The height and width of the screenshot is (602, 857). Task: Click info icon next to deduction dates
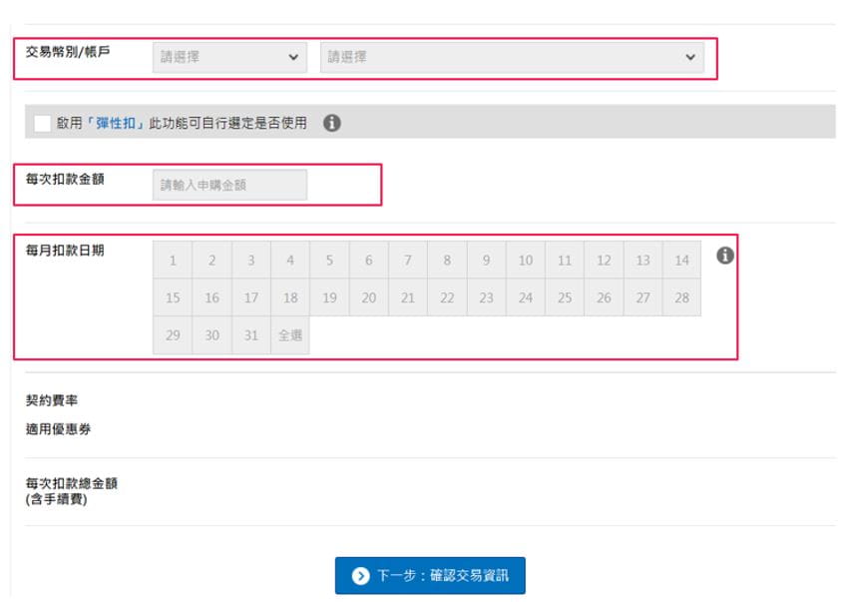tap(725, 256)
